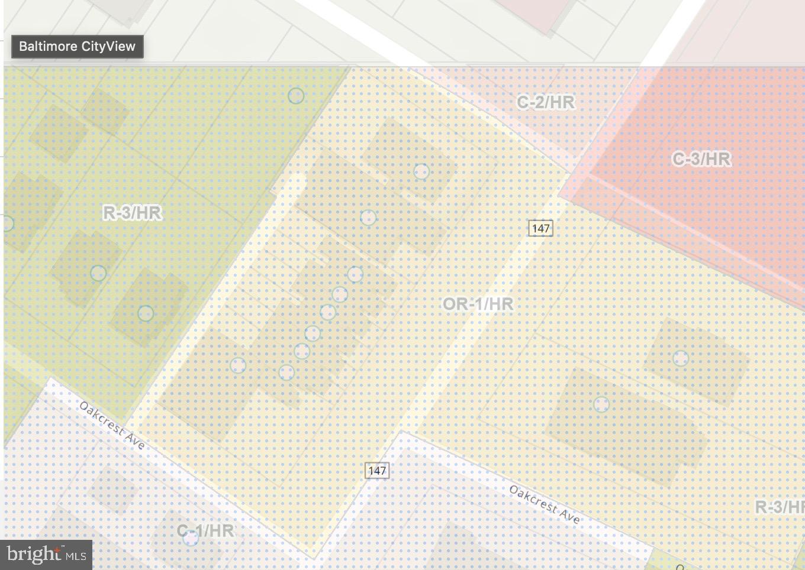Select the northernmost parcel circle in the OR-1/HR zone
Viewport: 805px width, 570px height.
pos(421,171)
